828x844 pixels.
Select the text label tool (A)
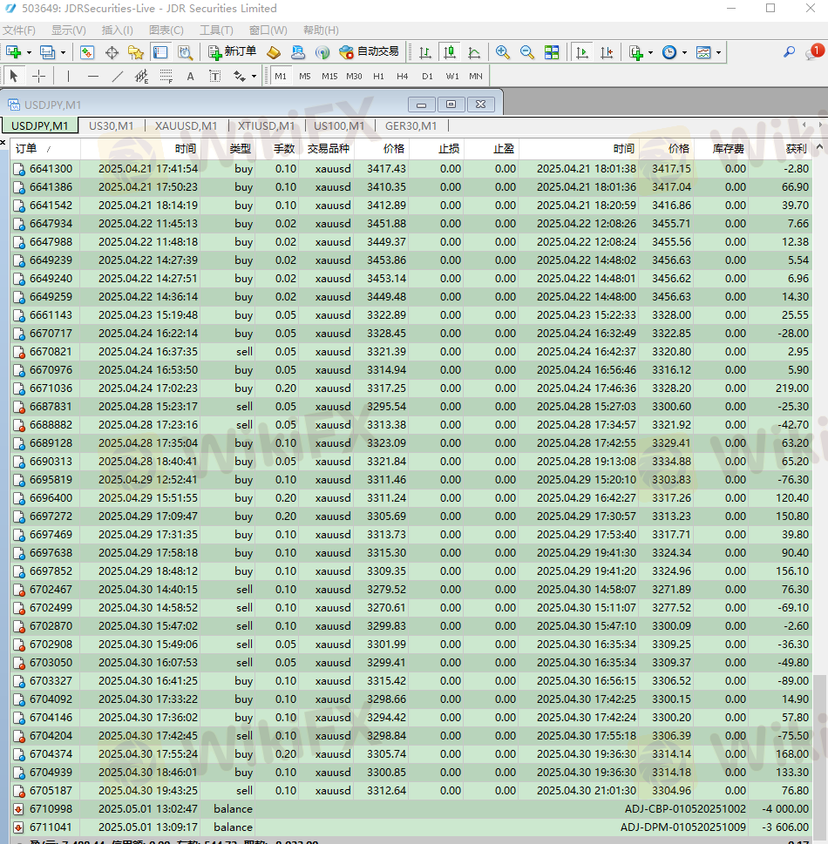click(x=190, y=76)
